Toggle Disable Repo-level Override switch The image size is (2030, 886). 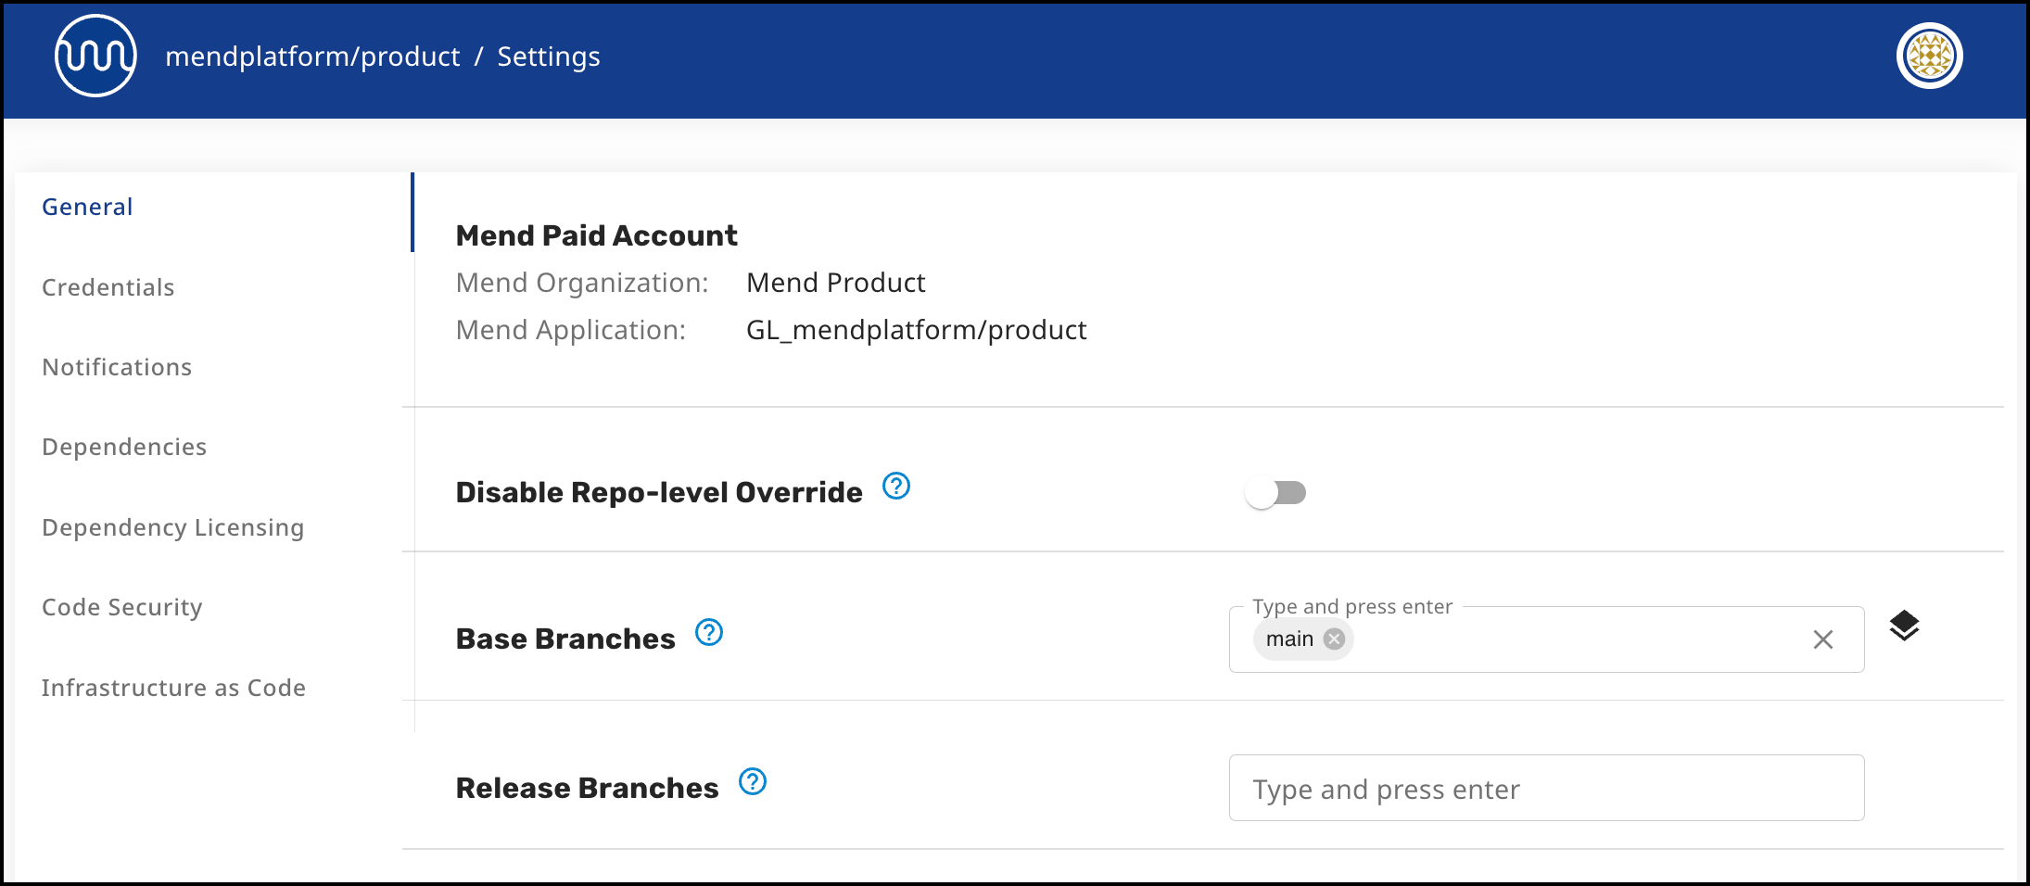click(x=1275, y=492)
